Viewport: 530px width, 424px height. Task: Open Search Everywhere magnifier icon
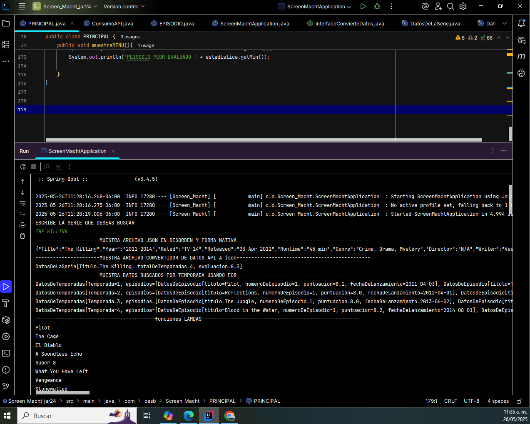pos(450,6)
